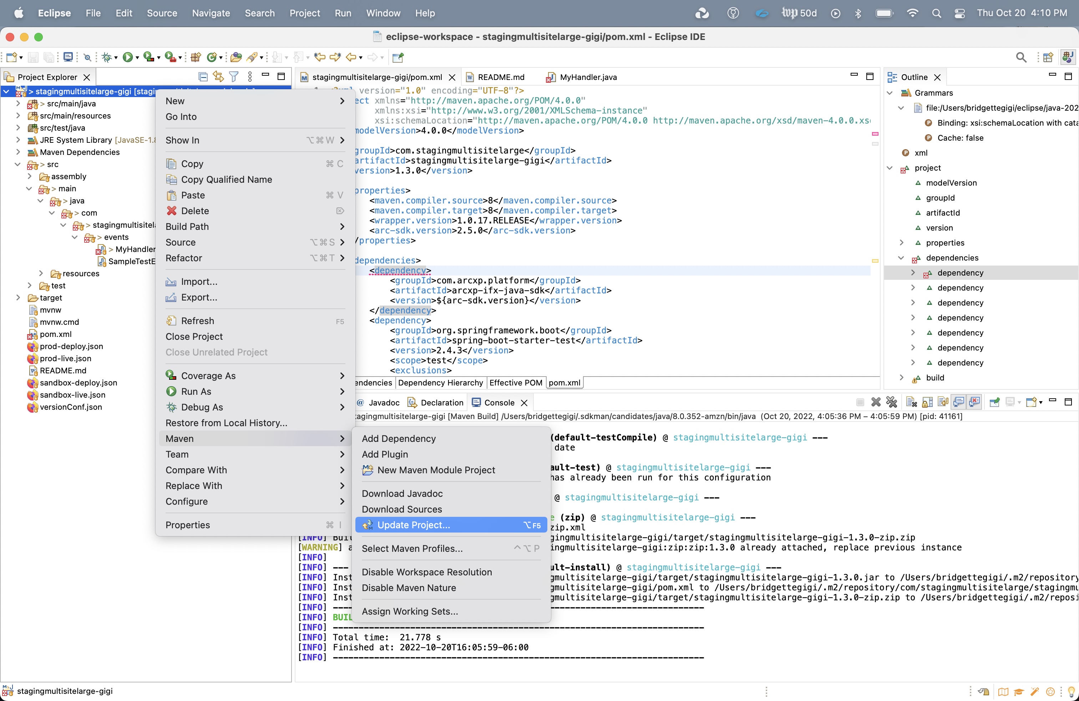Viewport: 1079px width, 701px height.
Task: Click the yellow warning marker on overview ruler
Action: coord(875,261)
